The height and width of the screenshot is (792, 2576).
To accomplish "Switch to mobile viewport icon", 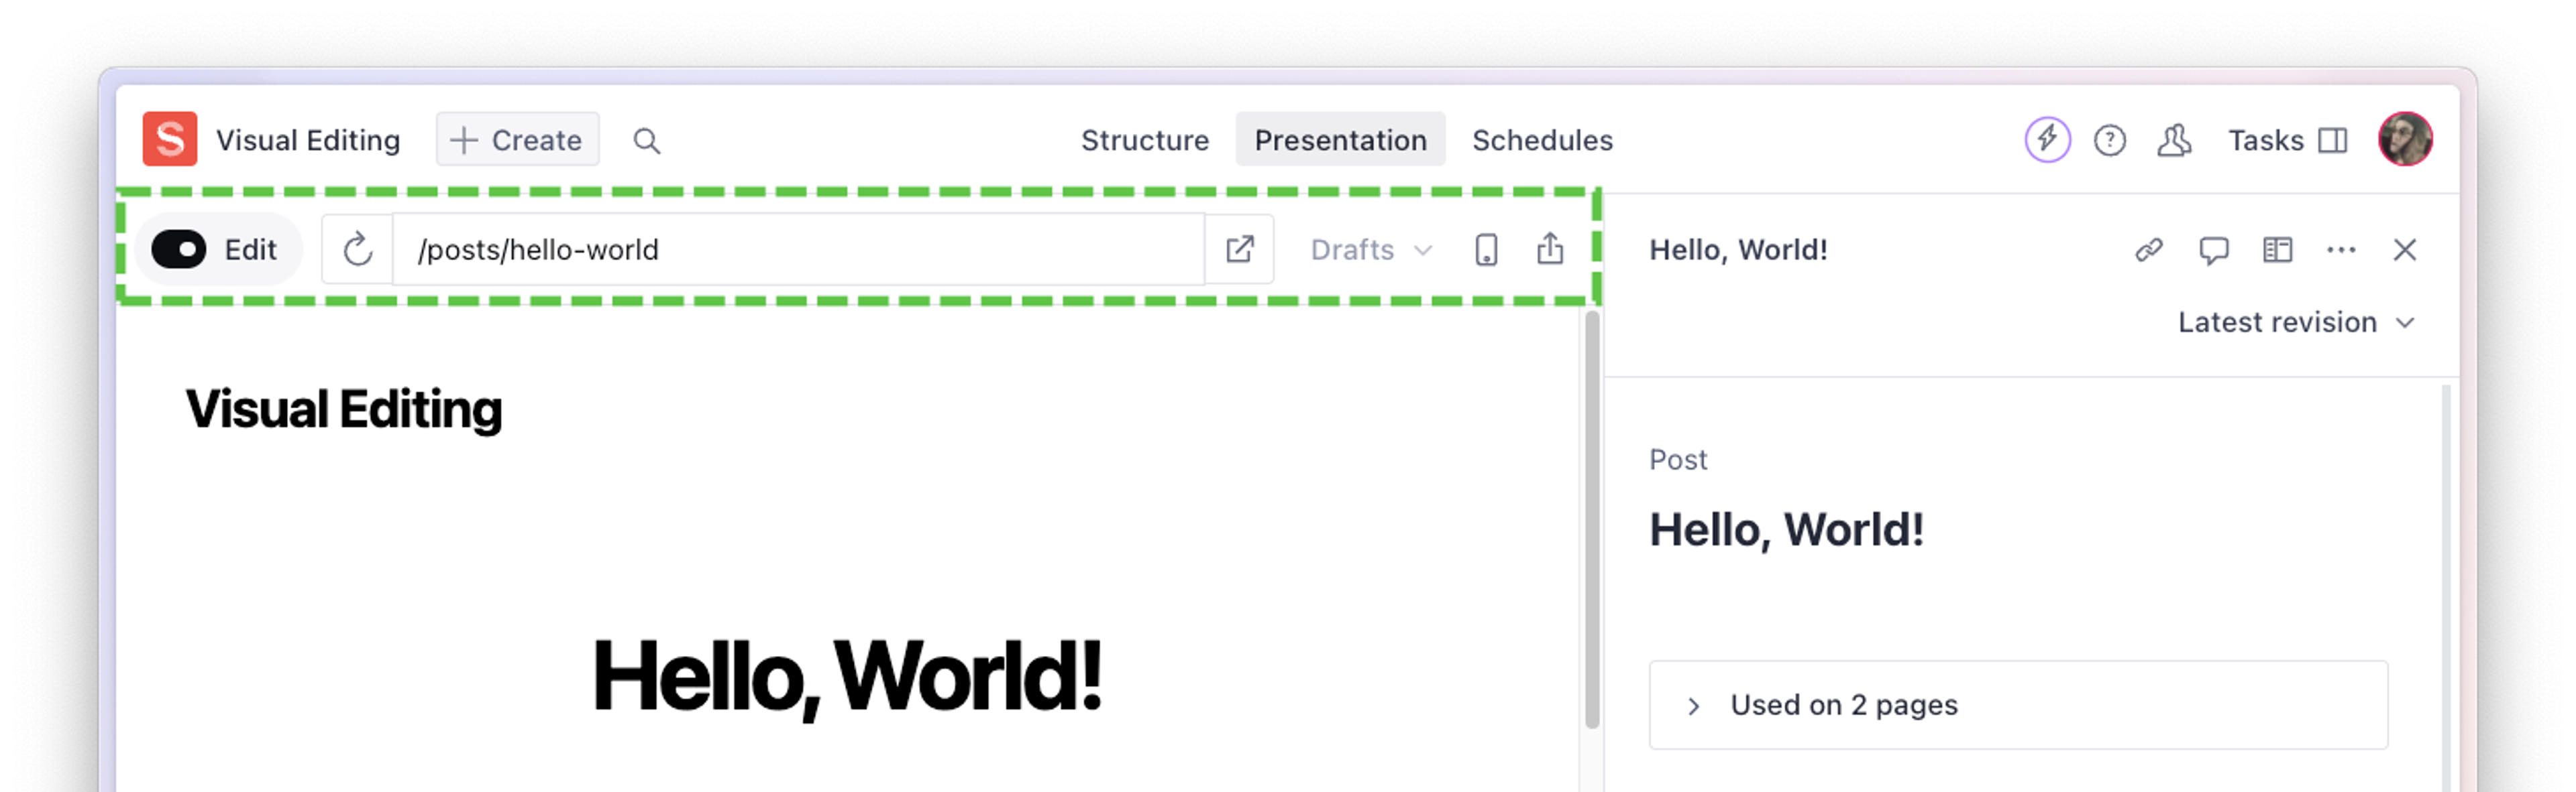I will point(1486,250).
